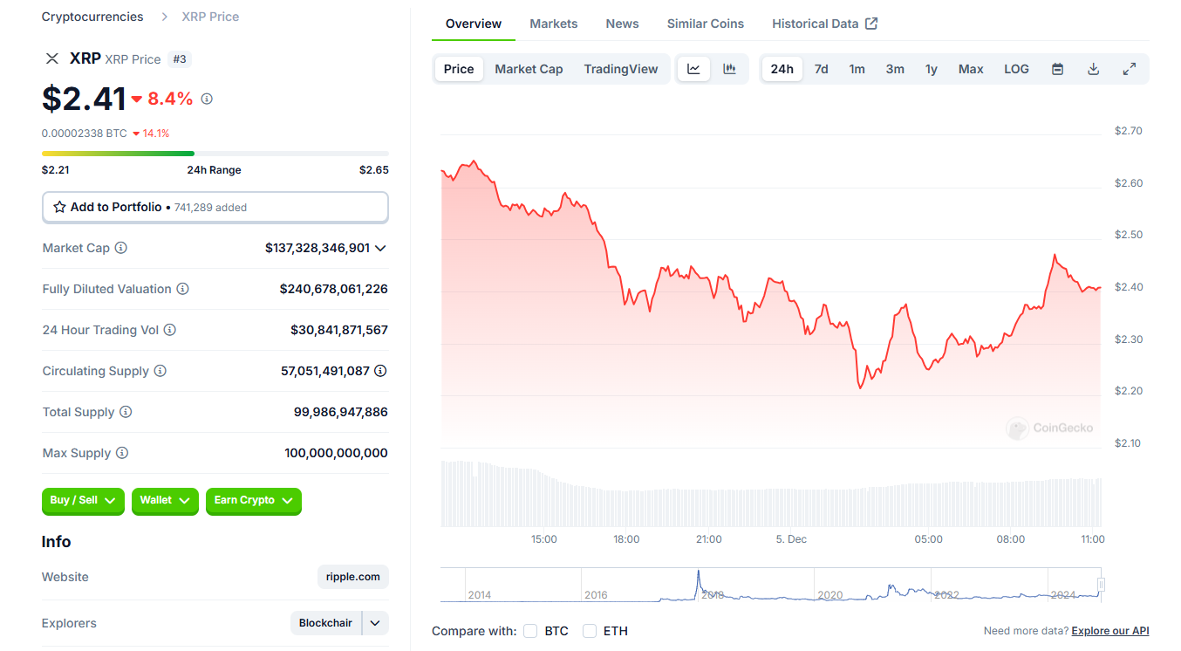Open the Markets tab

click(554, 24)
